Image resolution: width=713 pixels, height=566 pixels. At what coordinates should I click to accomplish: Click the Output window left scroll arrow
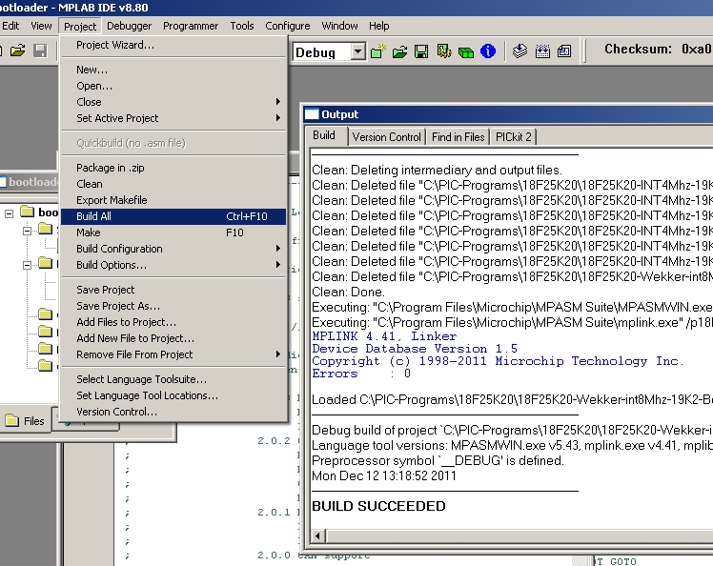tap(317, 536)
